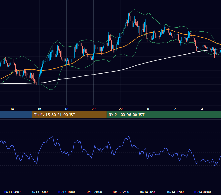The width and height of the screenshot is (221, 195).
Task: Select the 10/13 18:00 date label
Action: [x=66, y=192]
